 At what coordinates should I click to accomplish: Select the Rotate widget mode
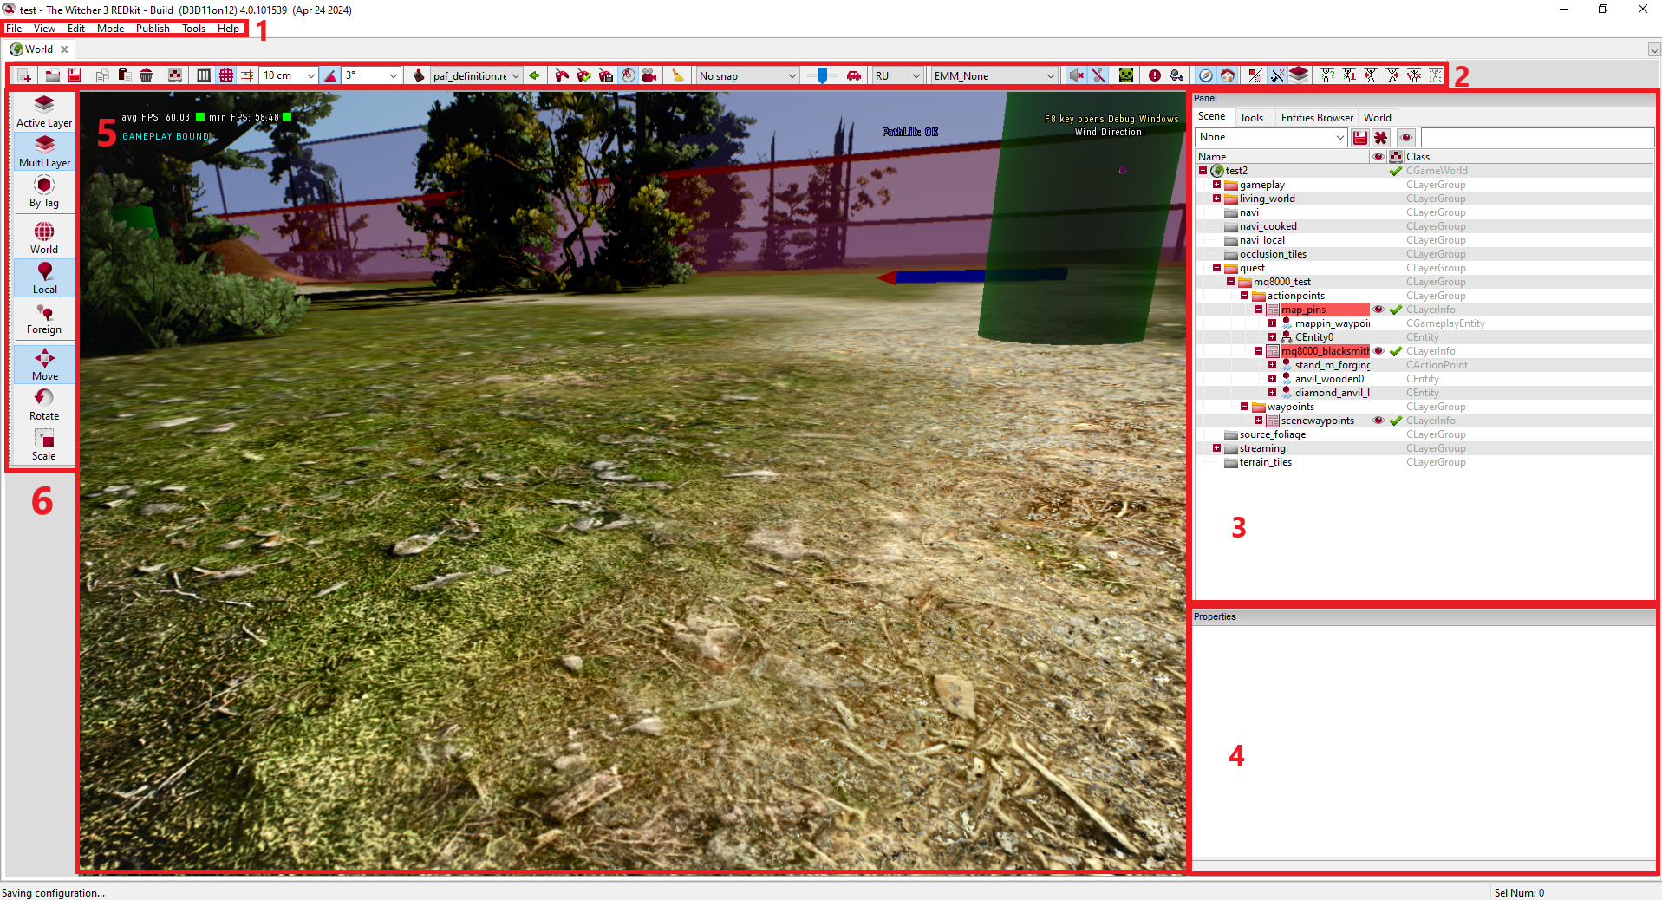pyautogui.click(x=44, y=403)
